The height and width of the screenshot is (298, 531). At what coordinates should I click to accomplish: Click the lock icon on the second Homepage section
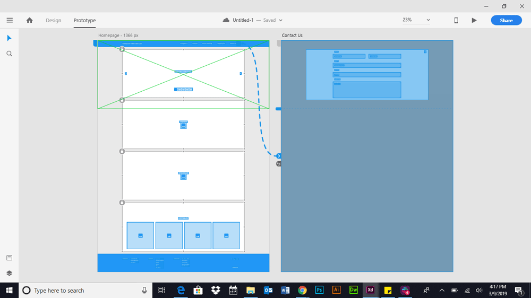pos(122,100)
